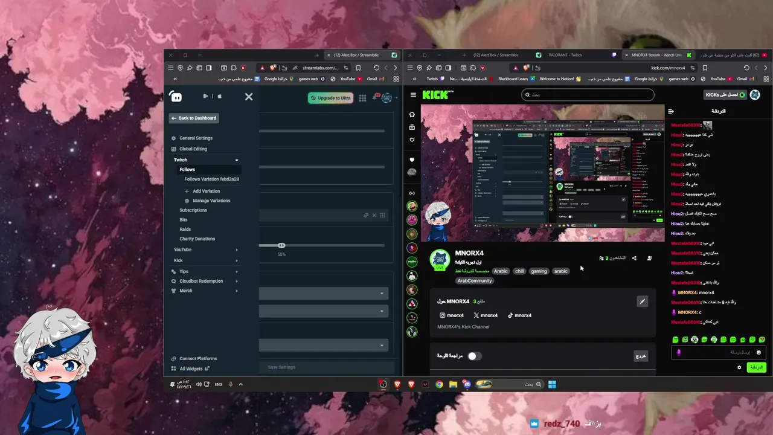The image size is (773, 435).
Task: Select Follows Variation febd2a28
Action: (211, 179)
